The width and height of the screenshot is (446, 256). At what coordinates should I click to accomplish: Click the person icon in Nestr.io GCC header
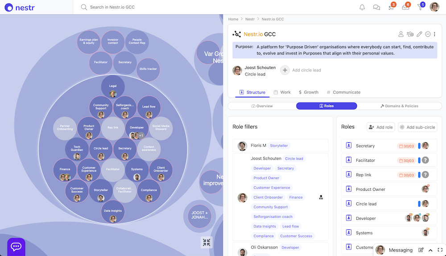401,34
